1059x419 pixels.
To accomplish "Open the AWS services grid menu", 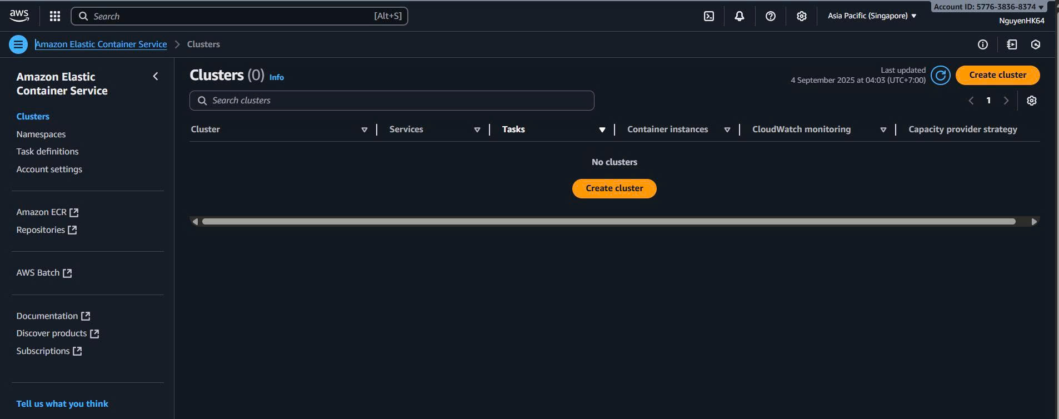I will point(54,16).
